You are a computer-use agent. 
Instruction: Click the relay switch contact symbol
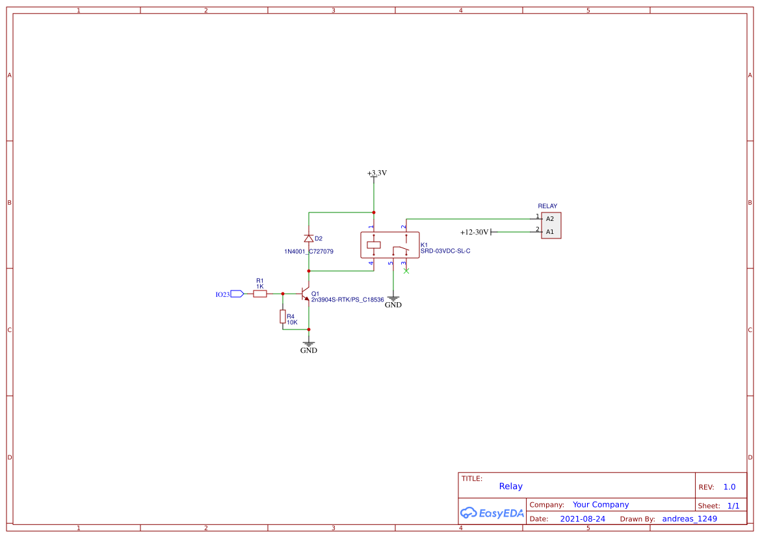point(400,249)
